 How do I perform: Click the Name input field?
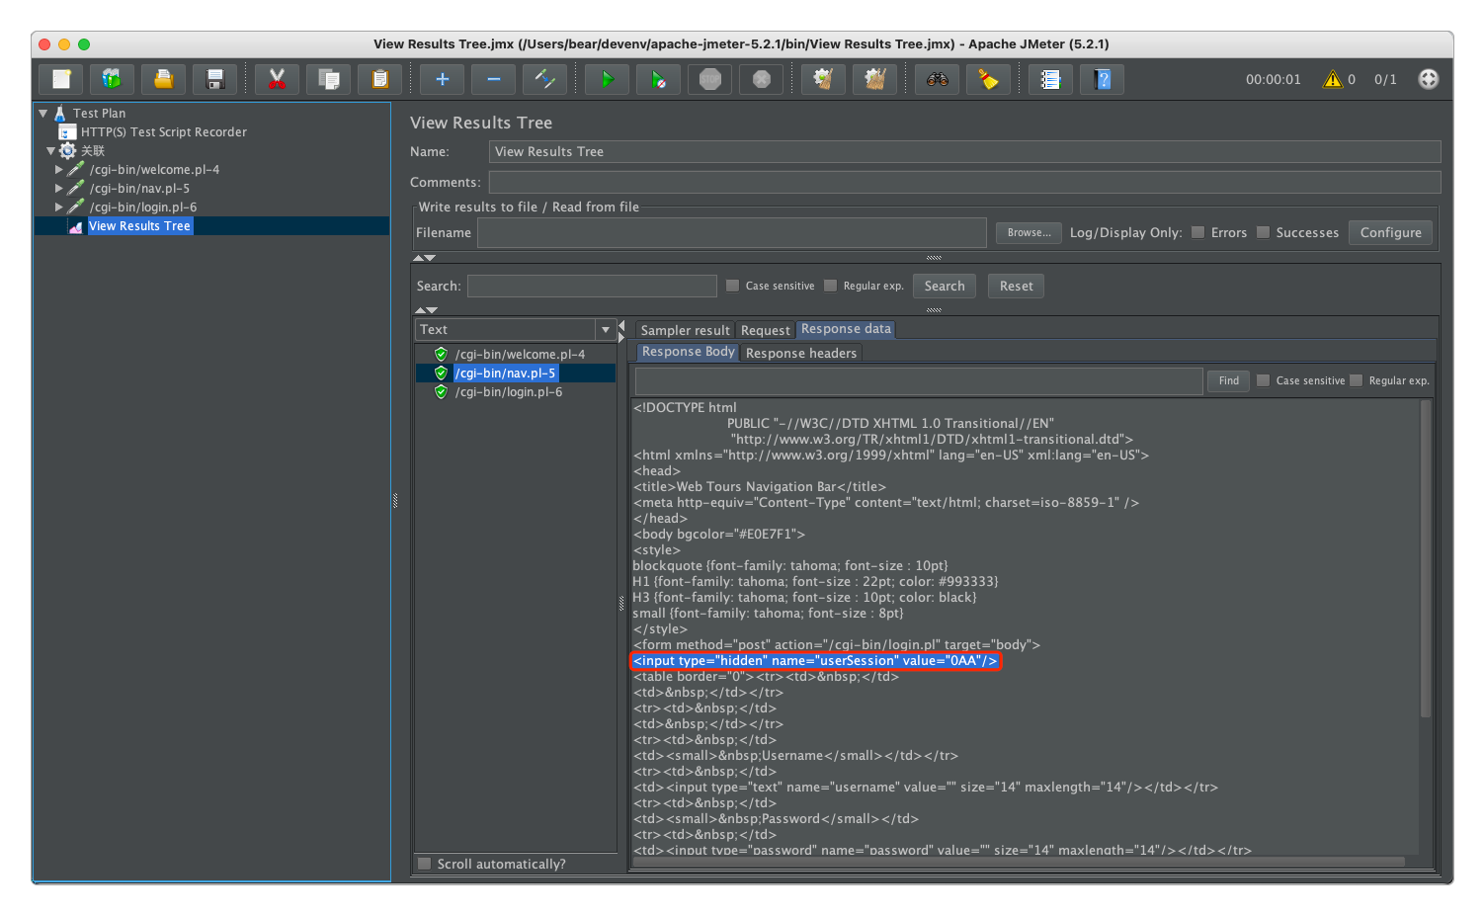(x=964, y=151)
